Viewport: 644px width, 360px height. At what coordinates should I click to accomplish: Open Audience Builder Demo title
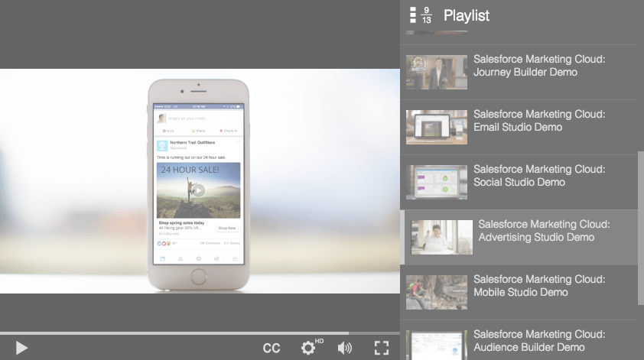tap(539, 341)
